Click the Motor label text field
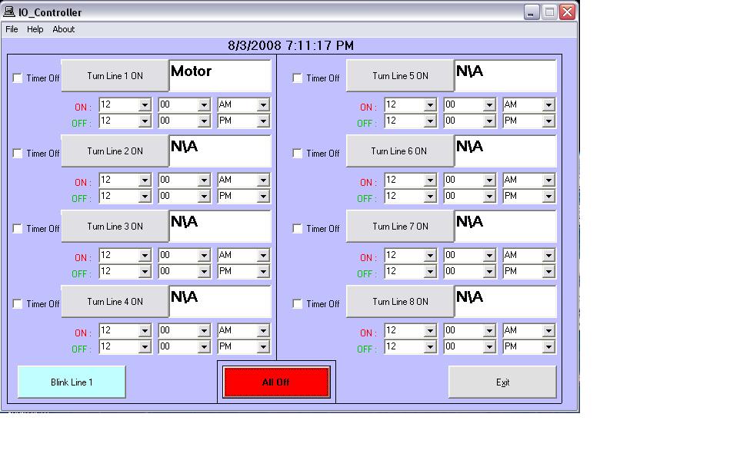740x470 pixels. pos(220,75)
